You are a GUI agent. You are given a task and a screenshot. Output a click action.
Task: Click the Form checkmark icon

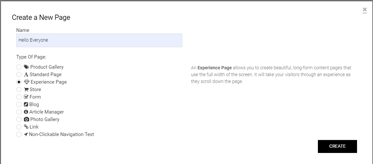pyautogui.click(x=26, y=97)
